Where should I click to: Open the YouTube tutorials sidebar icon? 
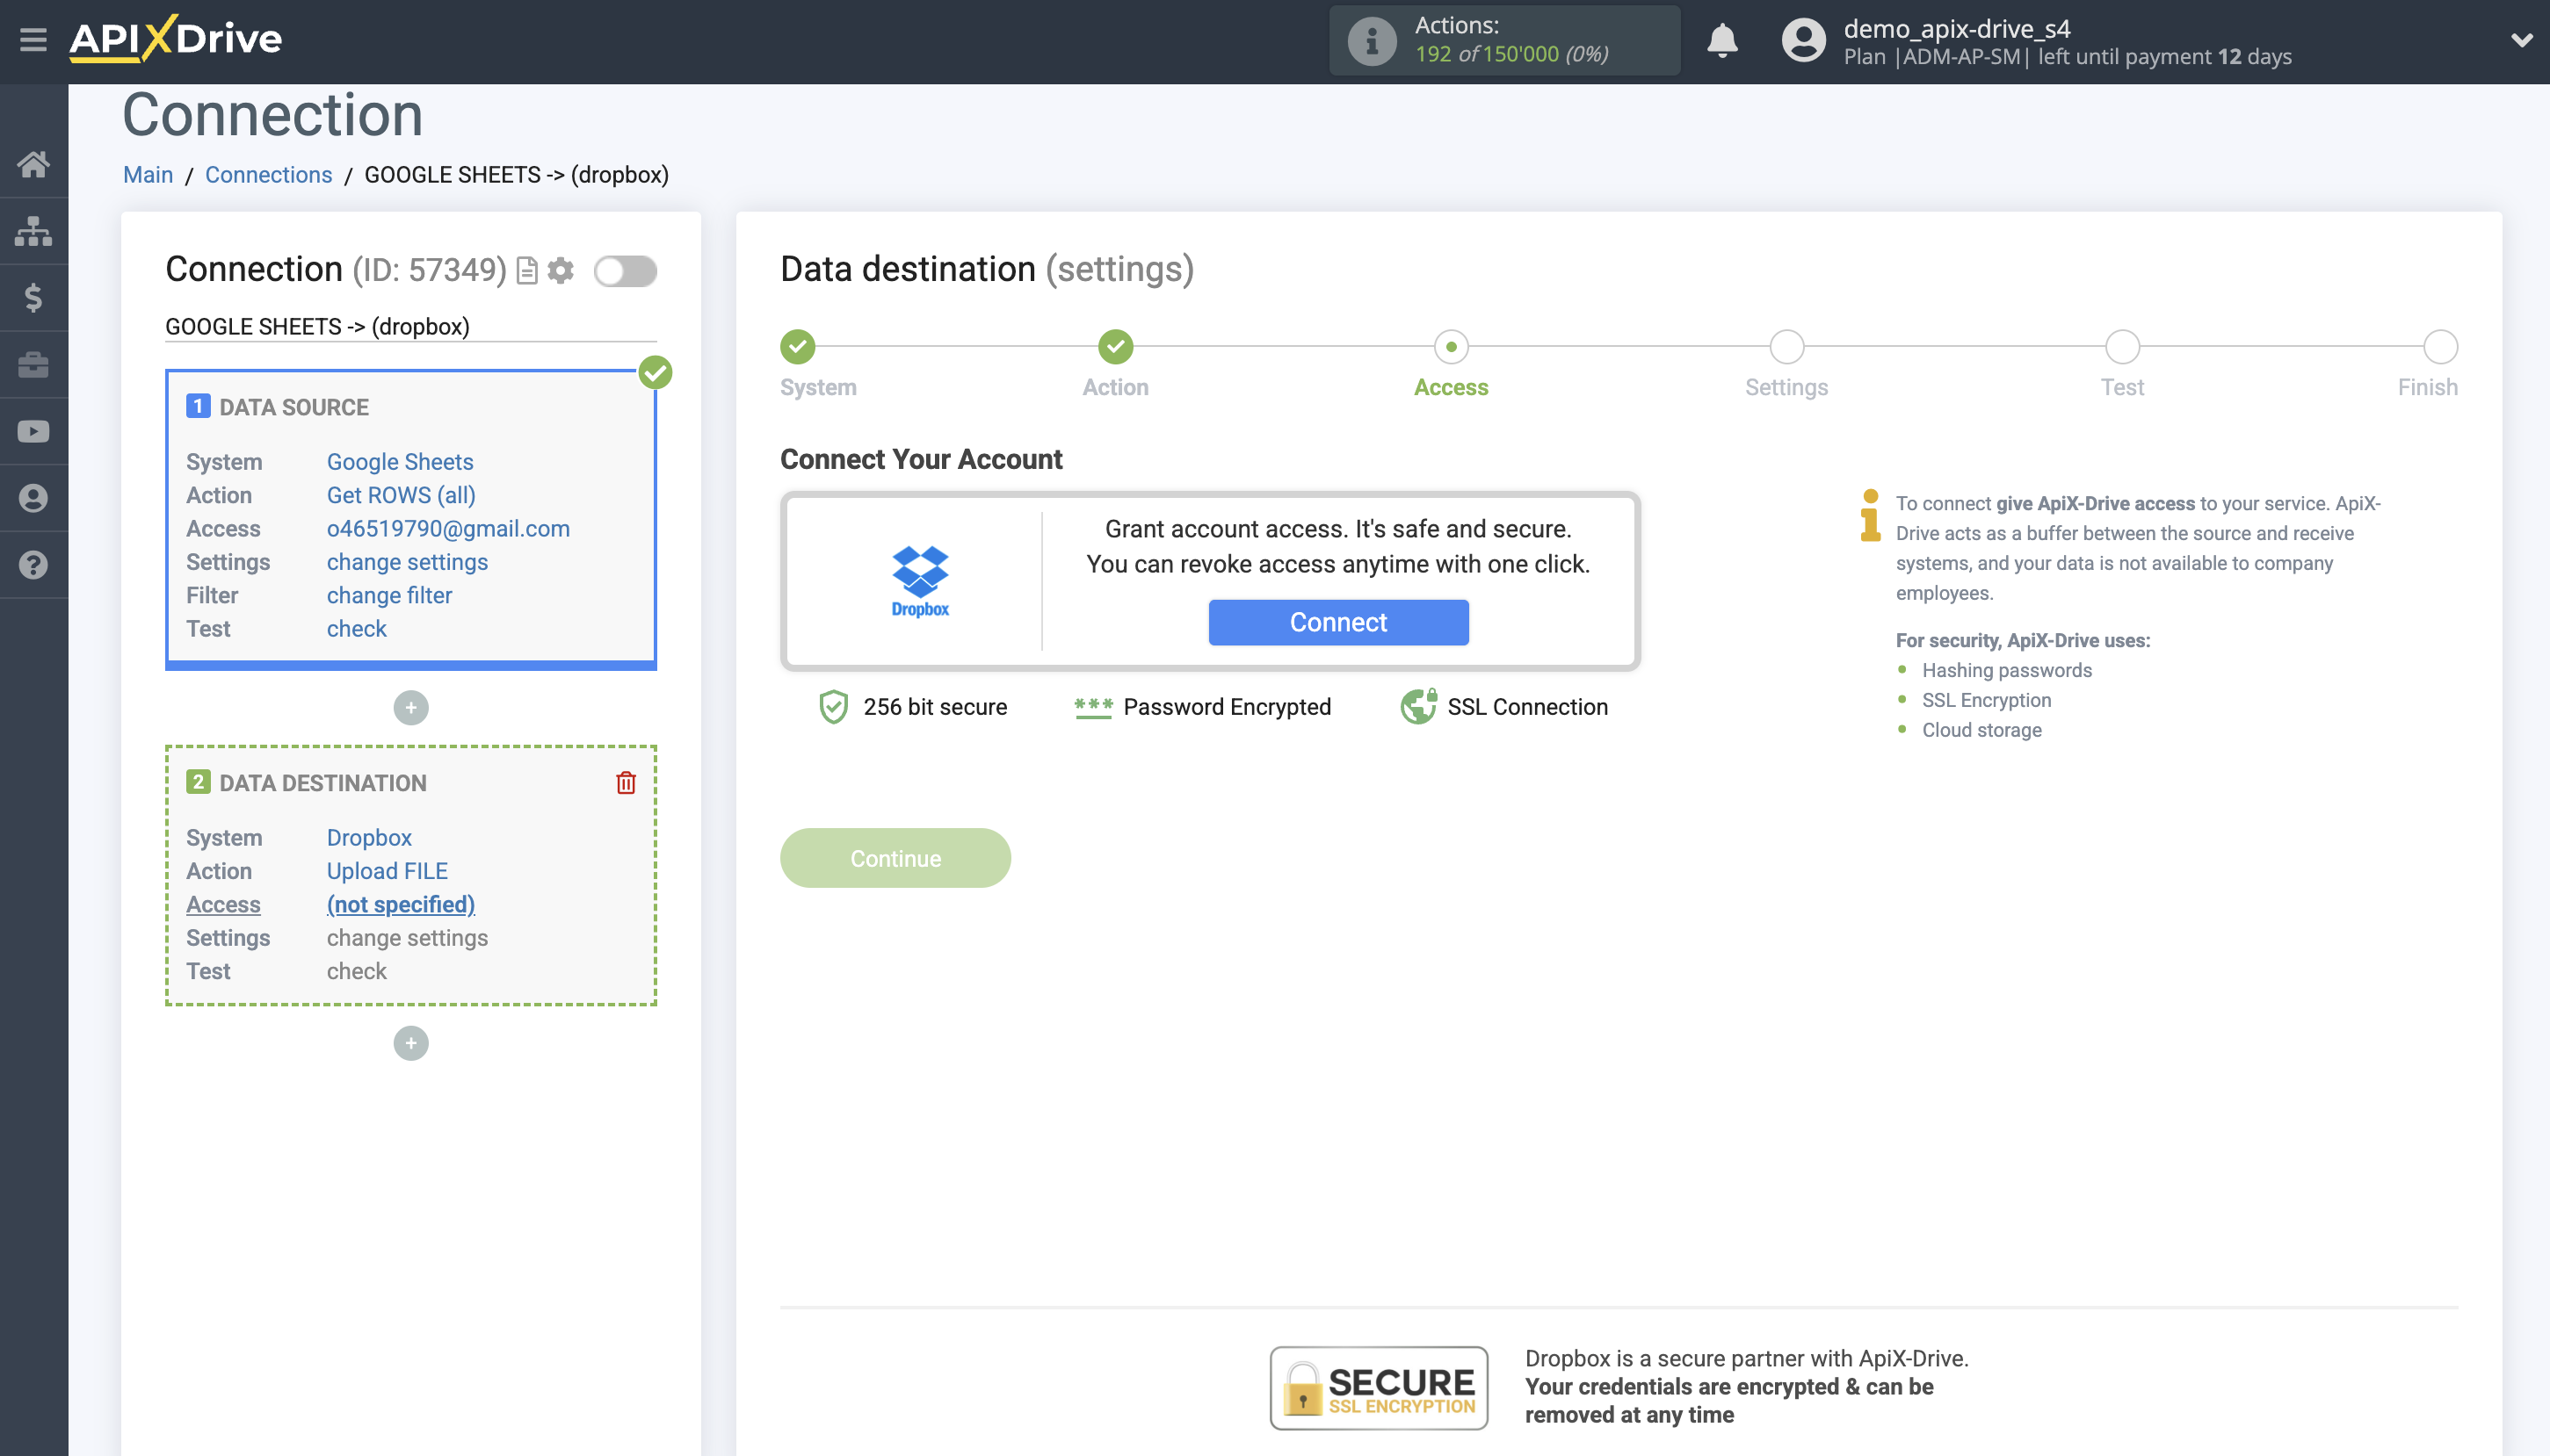click(x=33, y=430)
